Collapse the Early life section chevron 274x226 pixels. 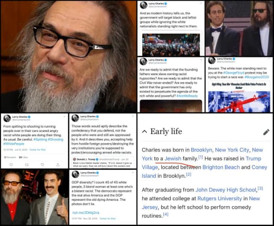(144, 131)
